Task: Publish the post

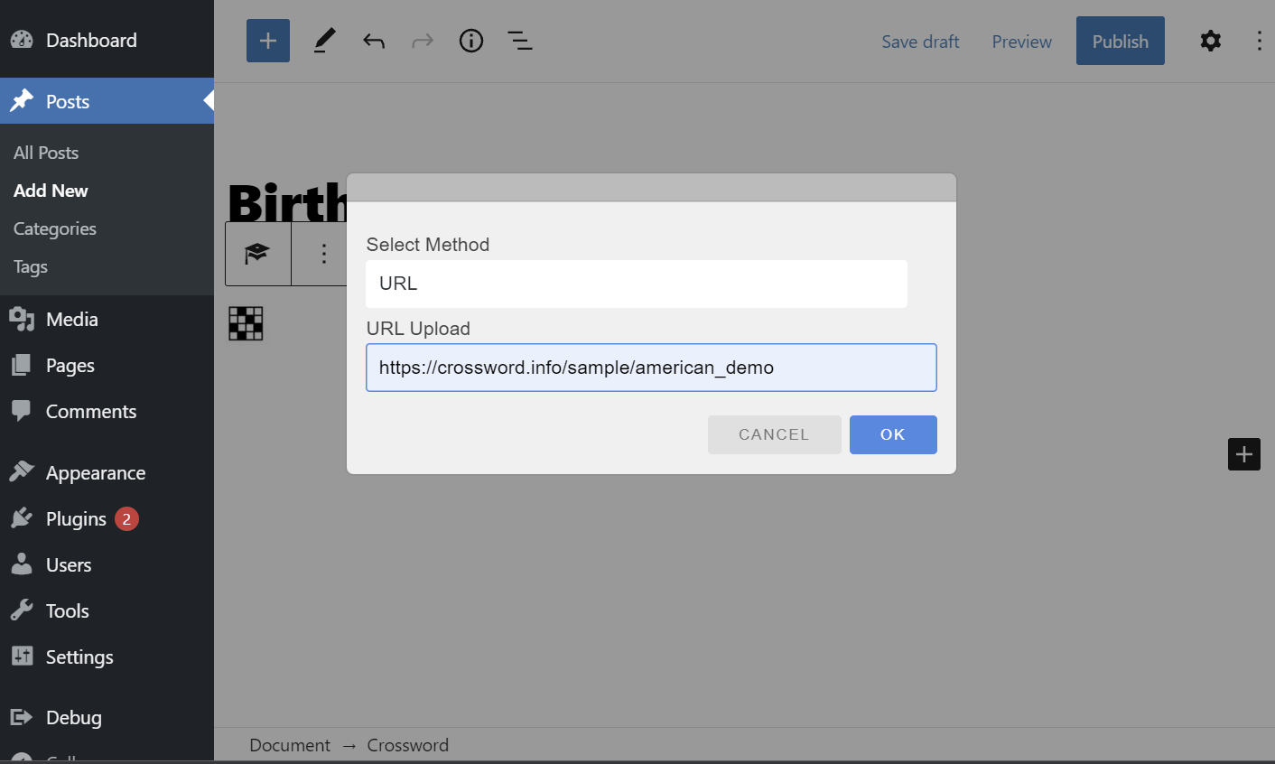Action: click(1120, 41)
